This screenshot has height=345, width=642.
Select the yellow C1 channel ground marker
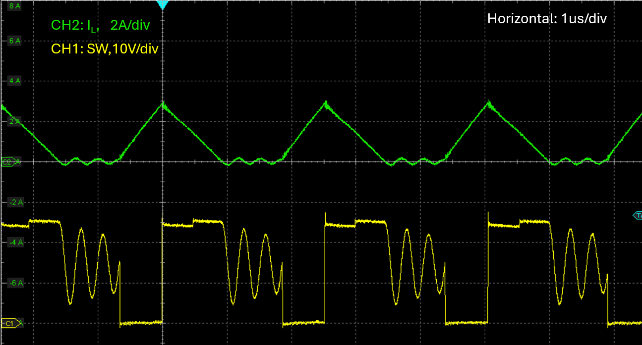(12, 323)
